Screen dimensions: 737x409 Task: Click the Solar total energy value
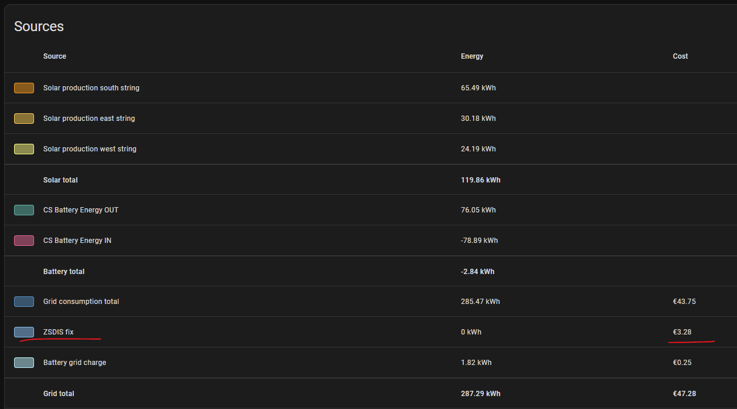pyautogui.click(x=481, y=180)
